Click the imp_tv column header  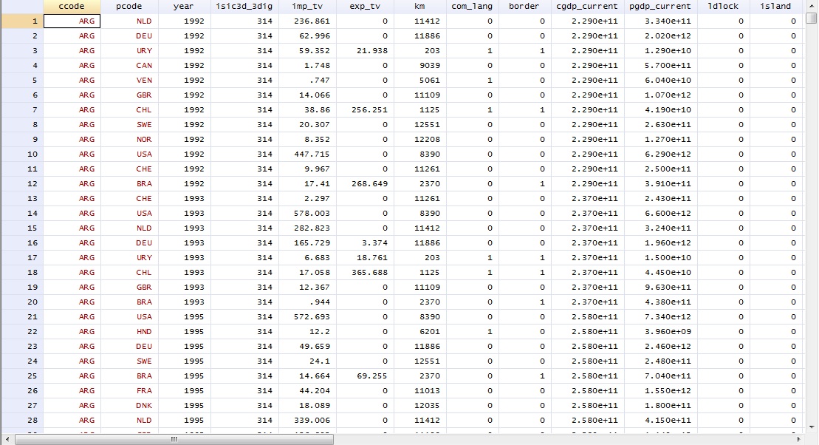tap(305, 6)
